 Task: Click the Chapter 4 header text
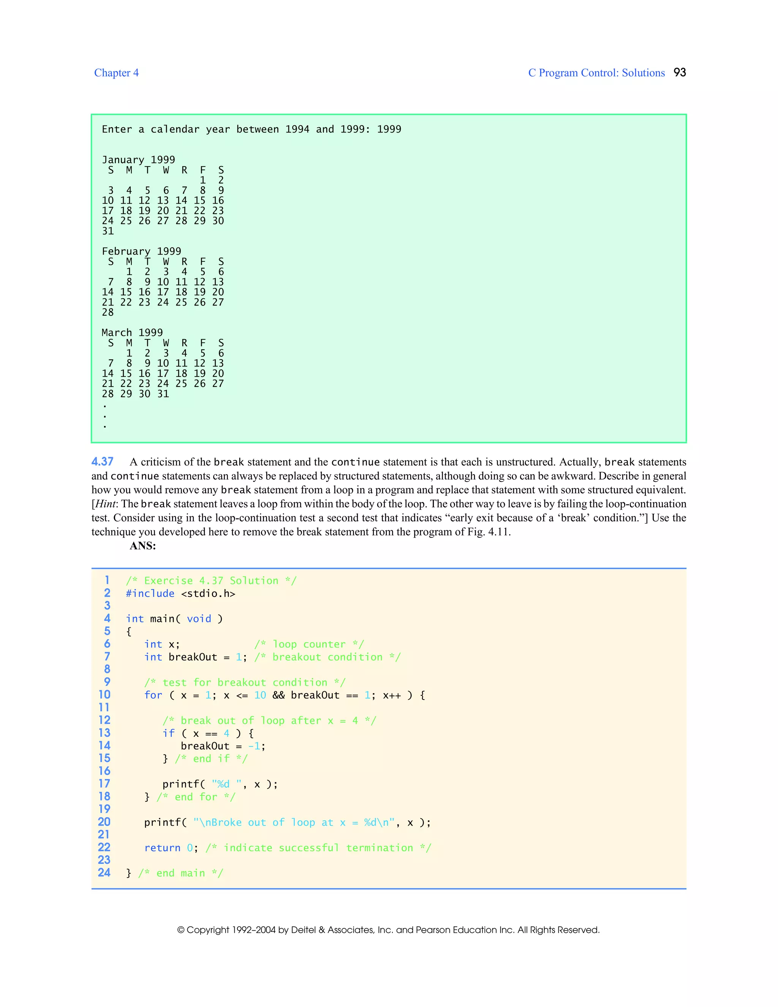point(116,73)
